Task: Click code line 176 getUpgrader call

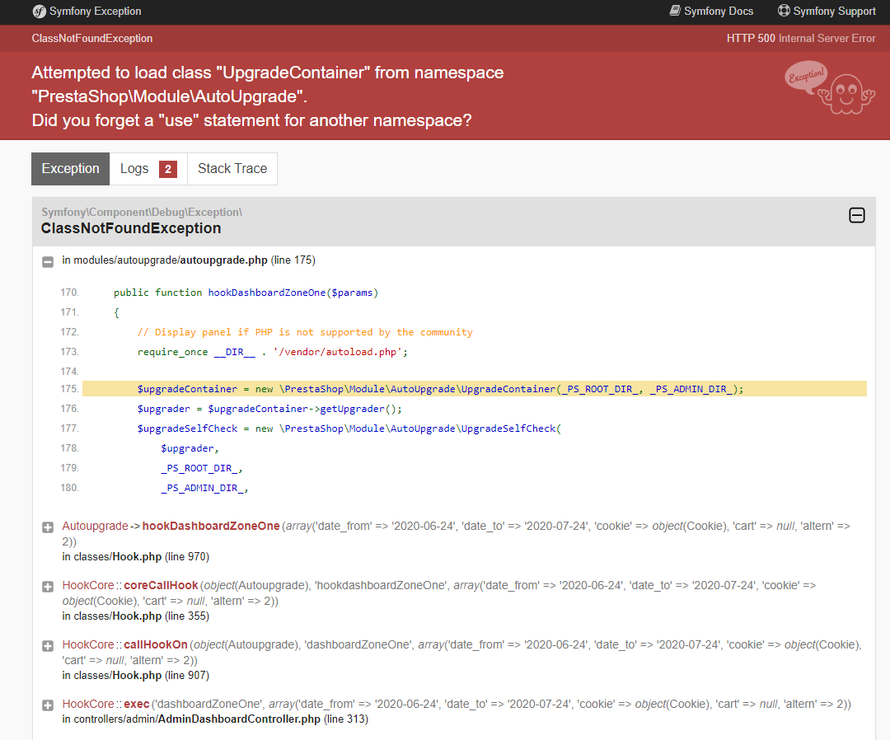Action: tap(269, 409)
